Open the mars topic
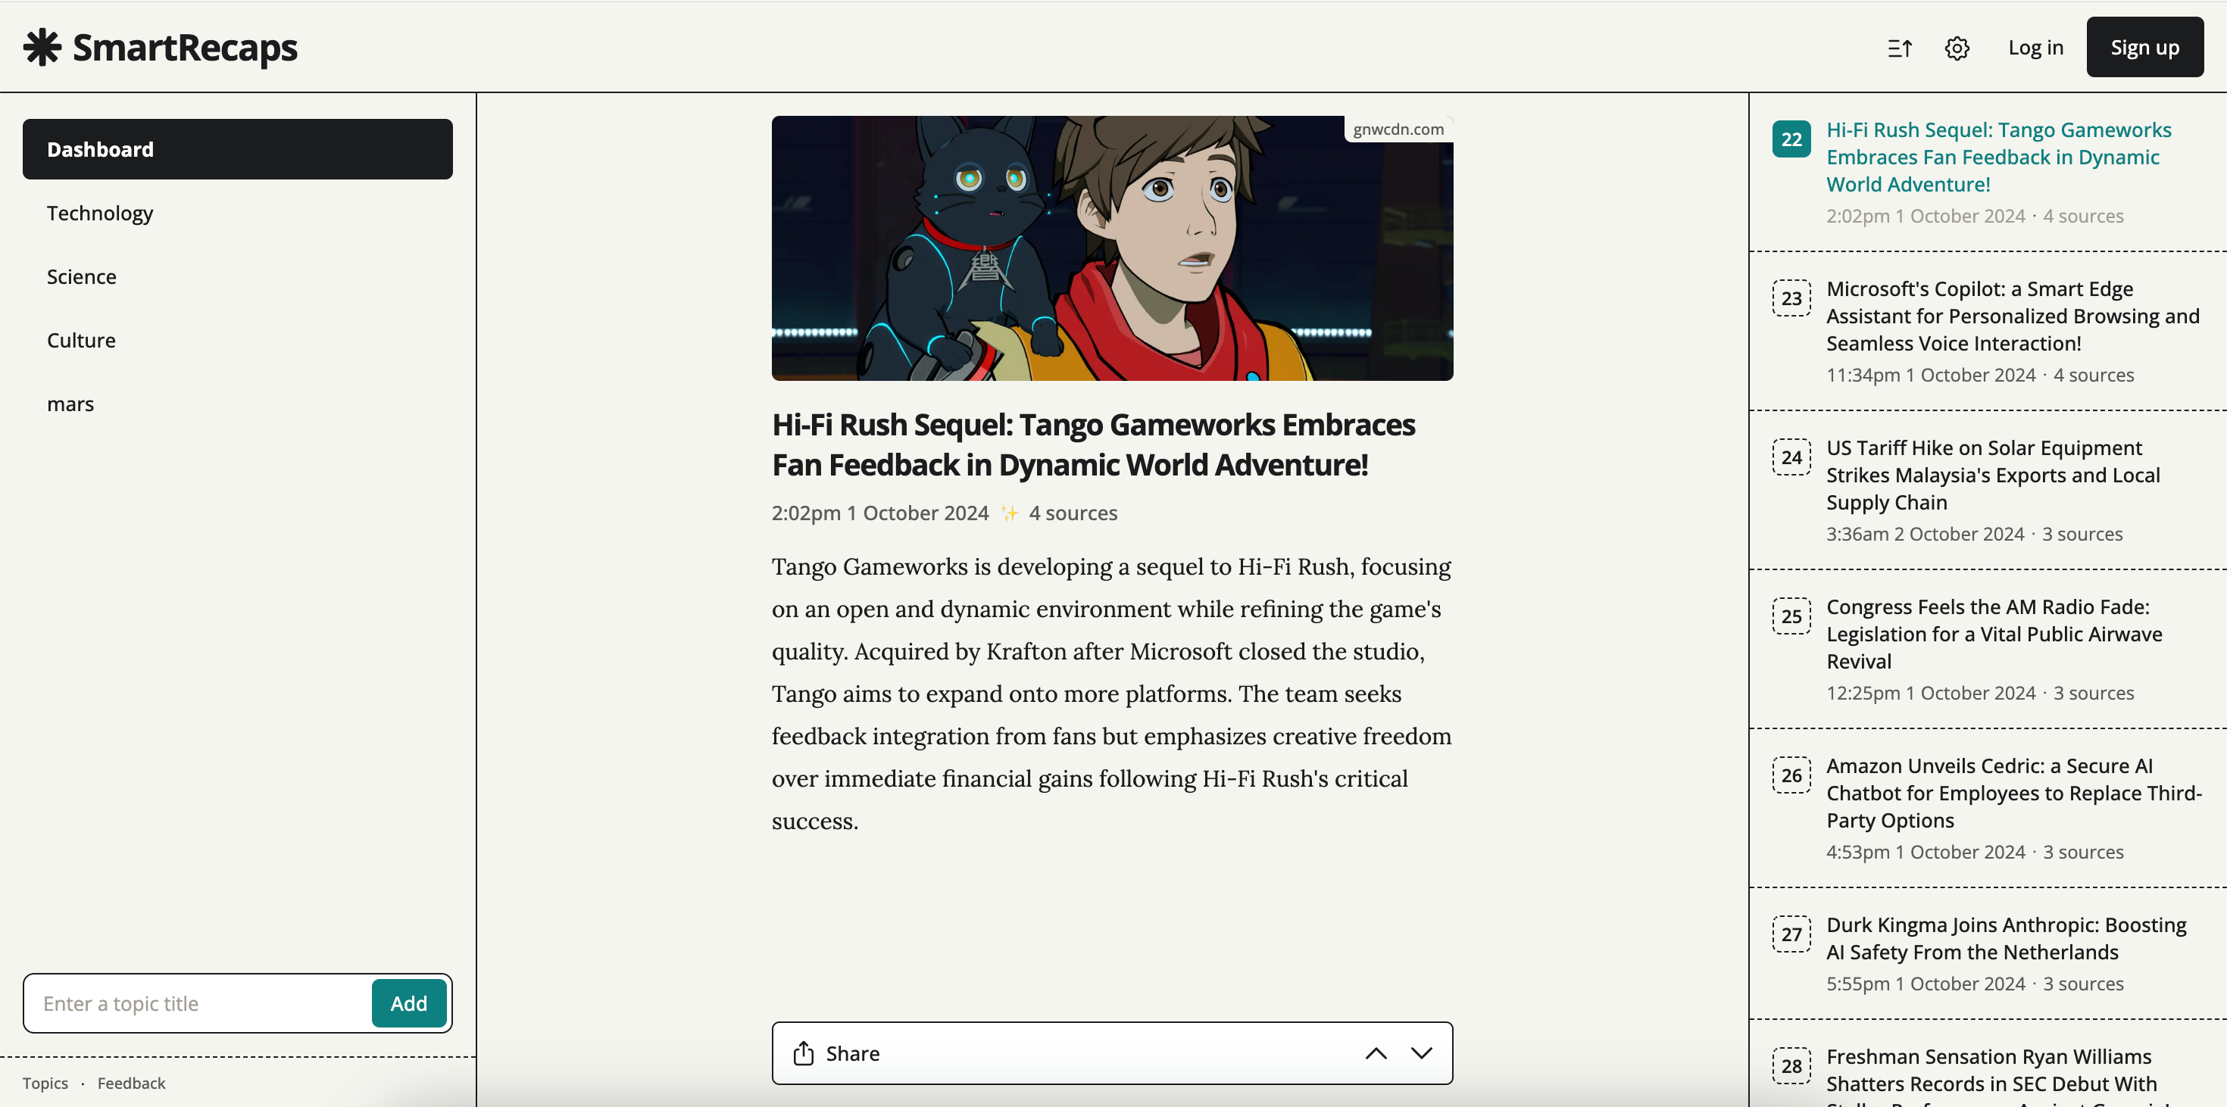Image resolution: width=2227 pixels, height=1107 pixels. click(238, 404)
